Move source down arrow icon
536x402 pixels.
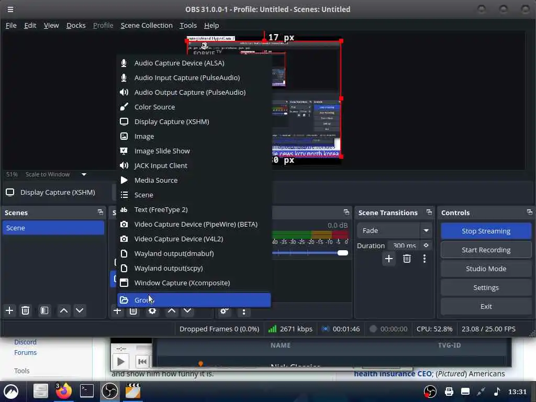point(187,311)
